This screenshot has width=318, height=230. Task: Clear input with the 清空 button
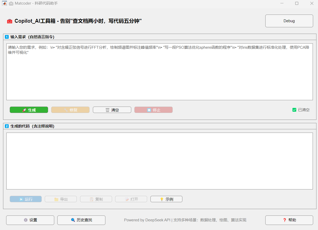(112, 110)
